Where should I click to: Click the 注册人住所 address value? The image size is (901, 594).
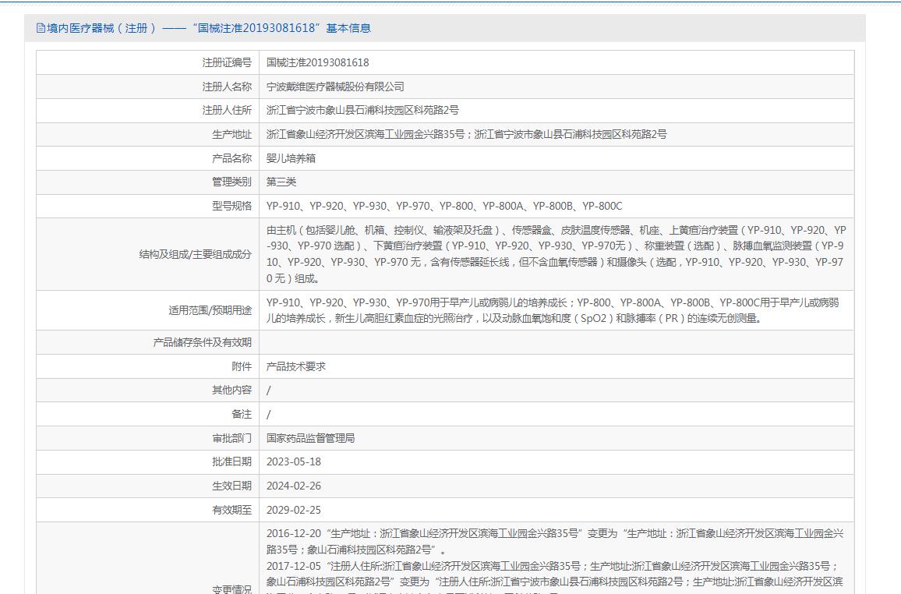[x=362, y=111]
